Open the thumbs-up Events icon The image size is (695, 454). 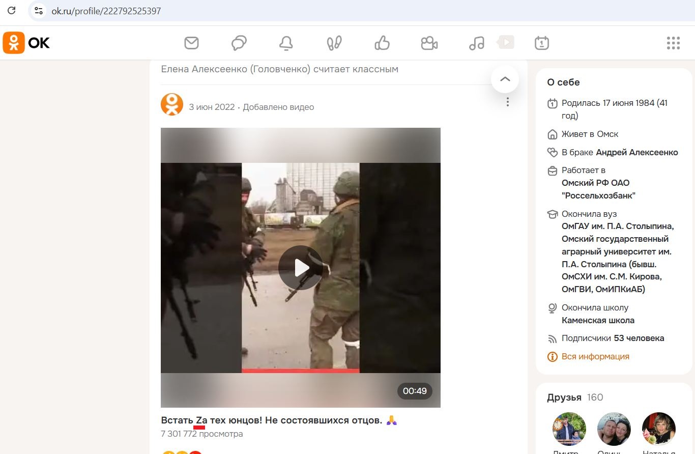coord(382,43)
